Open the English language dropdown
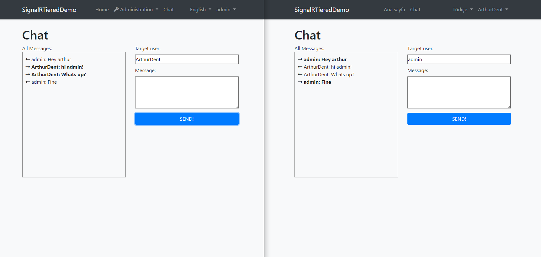Viewport: 541px width, 257px height. [200, 9]
